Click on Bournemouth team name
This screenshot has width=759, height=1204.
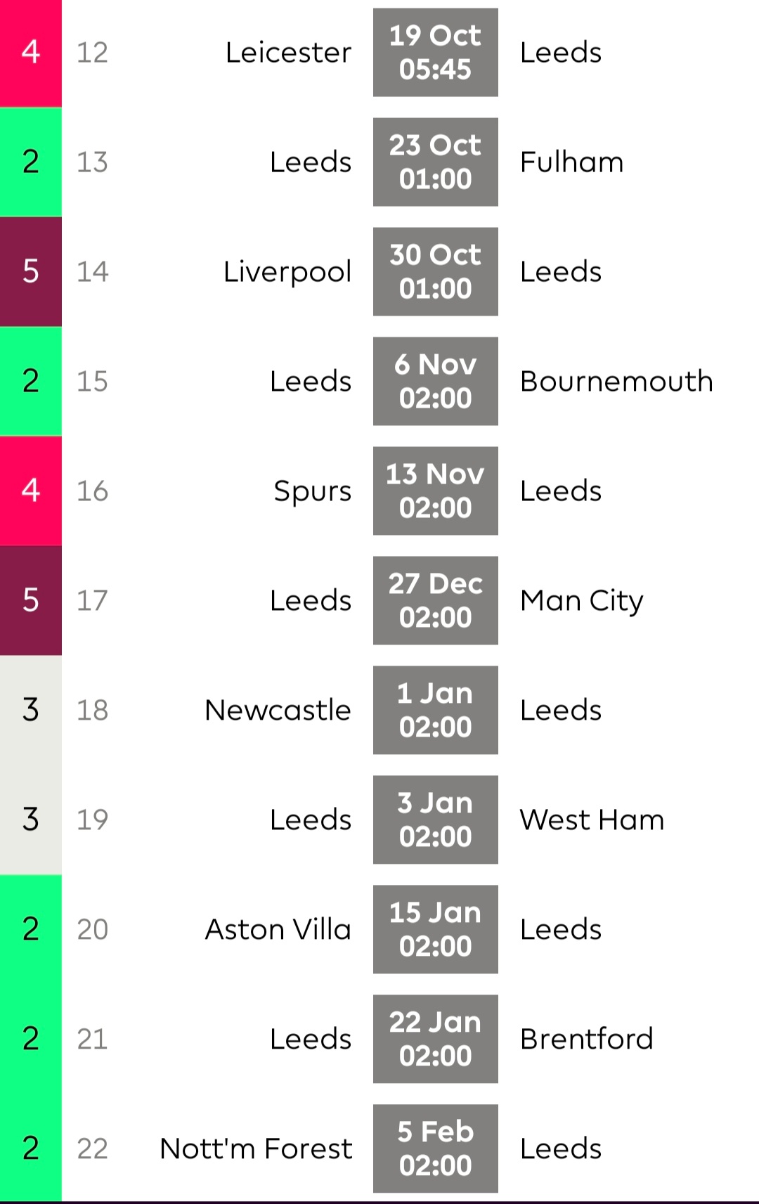click(x=616, y=382)
